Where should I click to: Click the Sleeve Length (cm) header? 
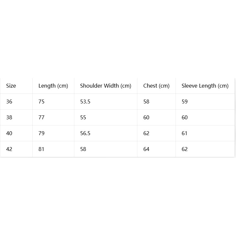205,86
